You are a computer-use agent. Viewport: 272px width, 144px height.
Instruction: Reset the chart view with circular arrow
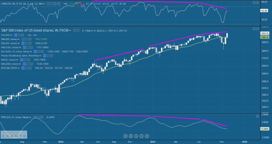pos(136,136)
